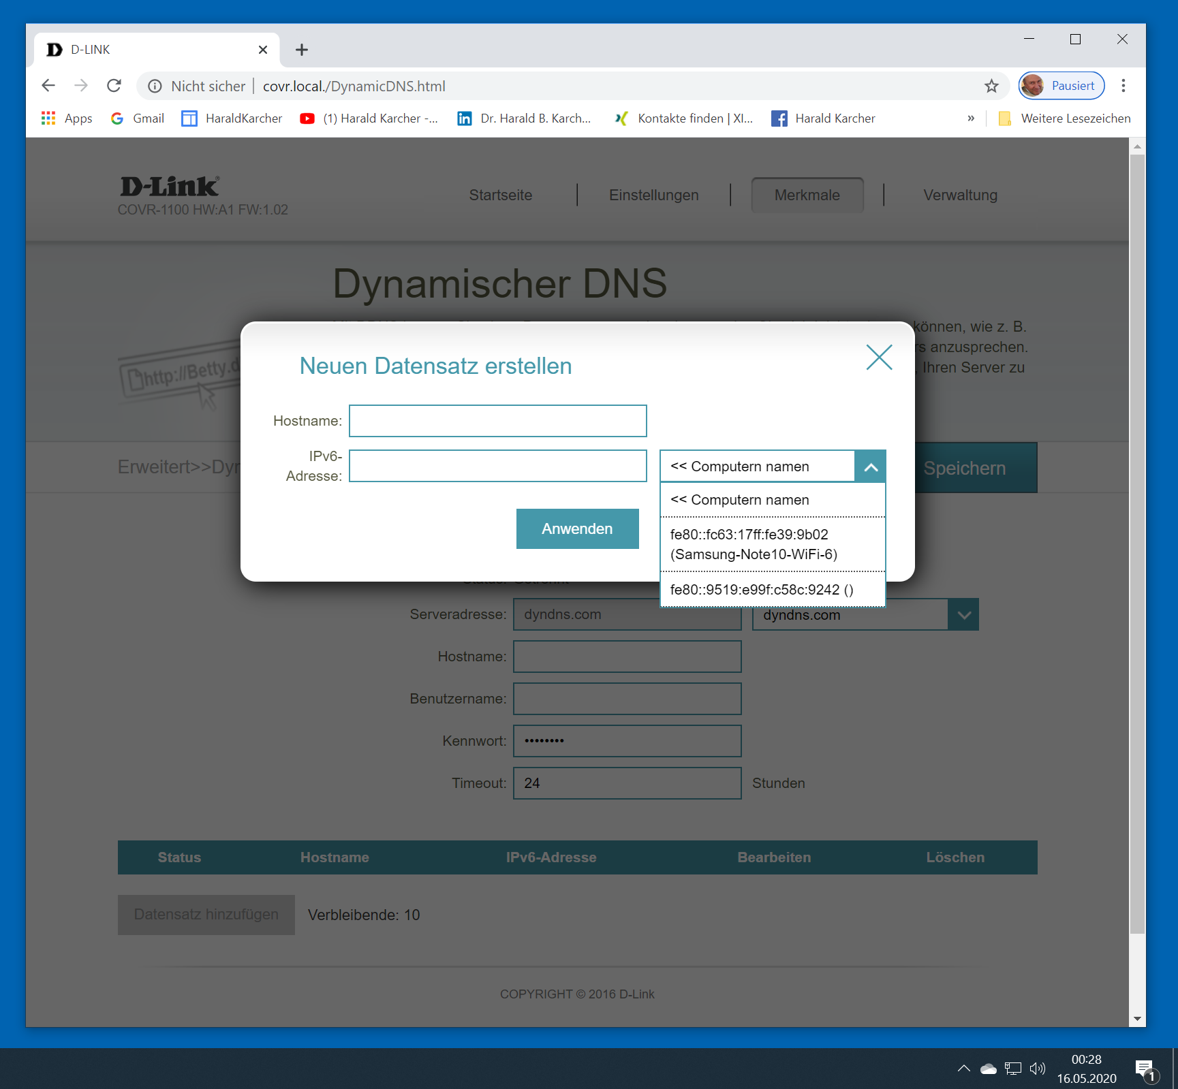Click the network tray icon
The width and height of the screenshot is (1178, 1089).
click(1013, 1069)
